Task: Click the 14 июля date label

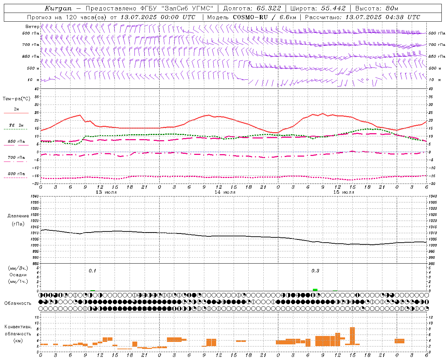Action: coord(225,192)
